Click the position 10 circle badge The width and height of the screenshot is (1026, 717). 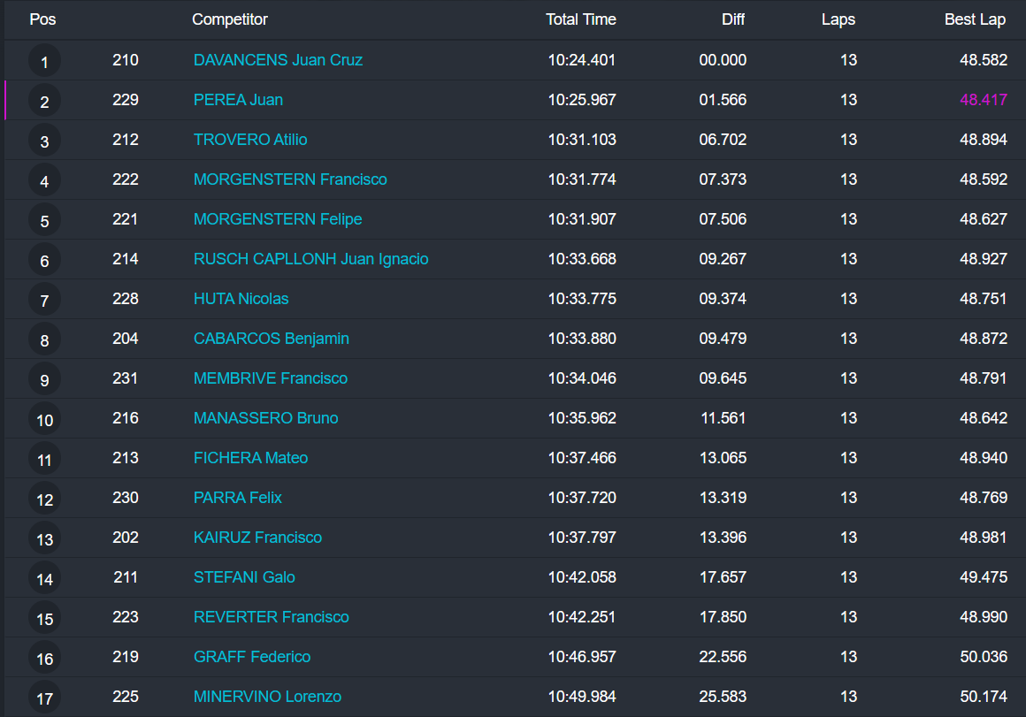(45, 419)
